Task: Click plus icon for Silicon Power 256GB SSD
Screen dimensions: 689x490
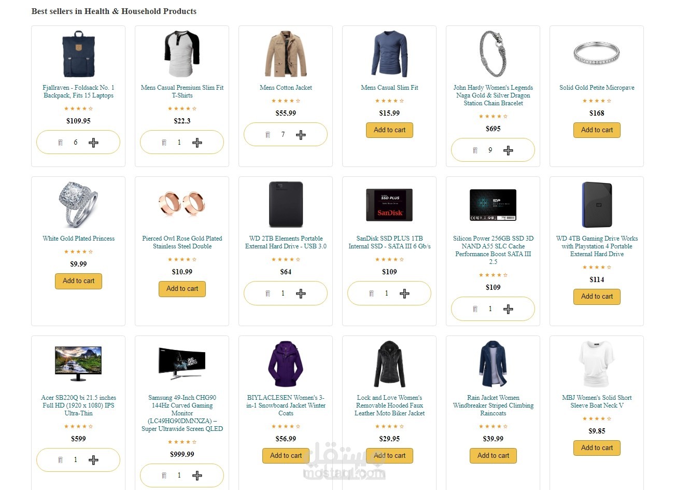Action: pyautogui.click(x=508, y=309)
